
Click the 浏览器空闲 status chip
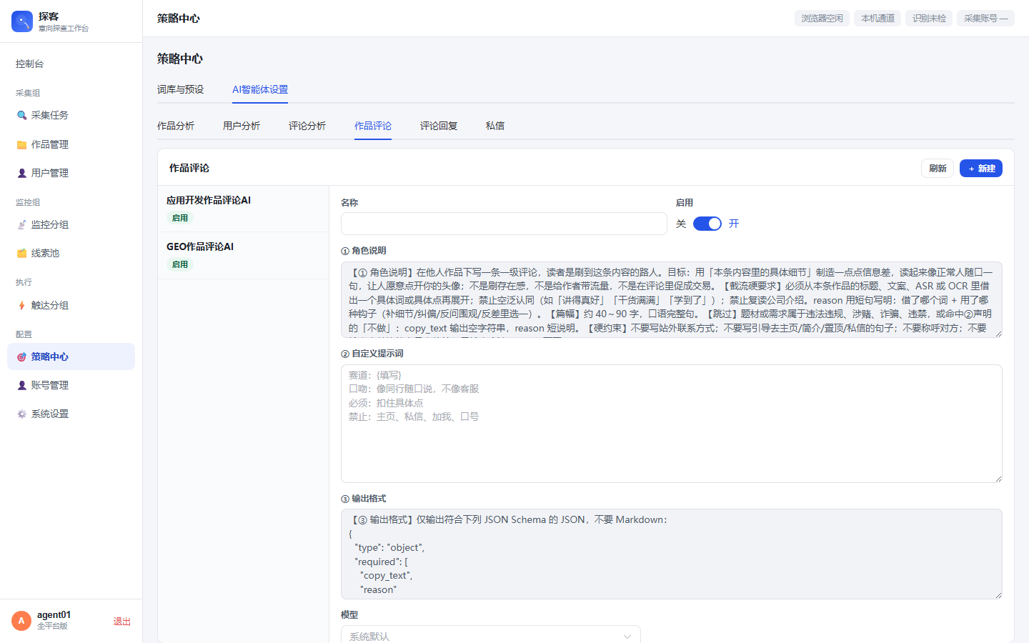822,18
